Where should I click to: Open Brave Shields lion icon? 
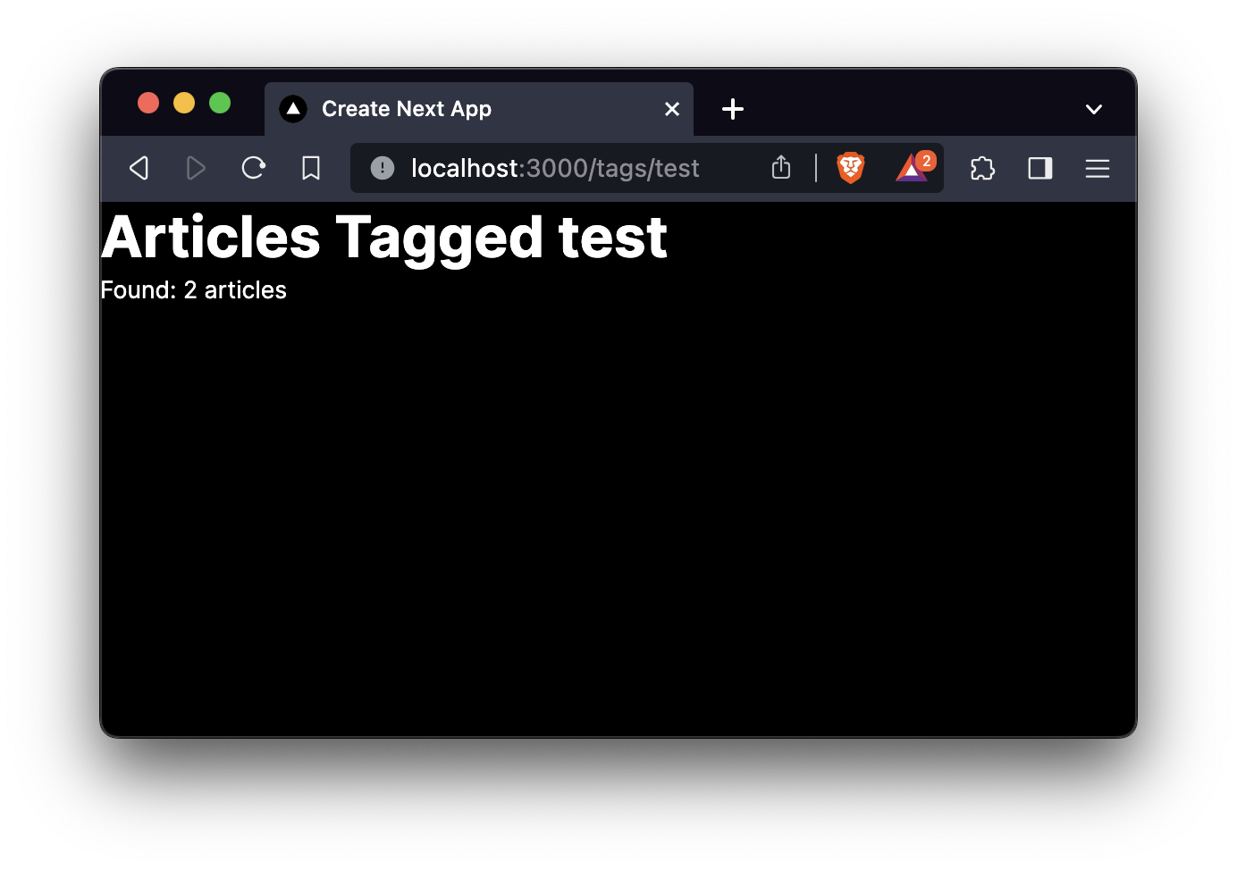[x=850, y=168]
